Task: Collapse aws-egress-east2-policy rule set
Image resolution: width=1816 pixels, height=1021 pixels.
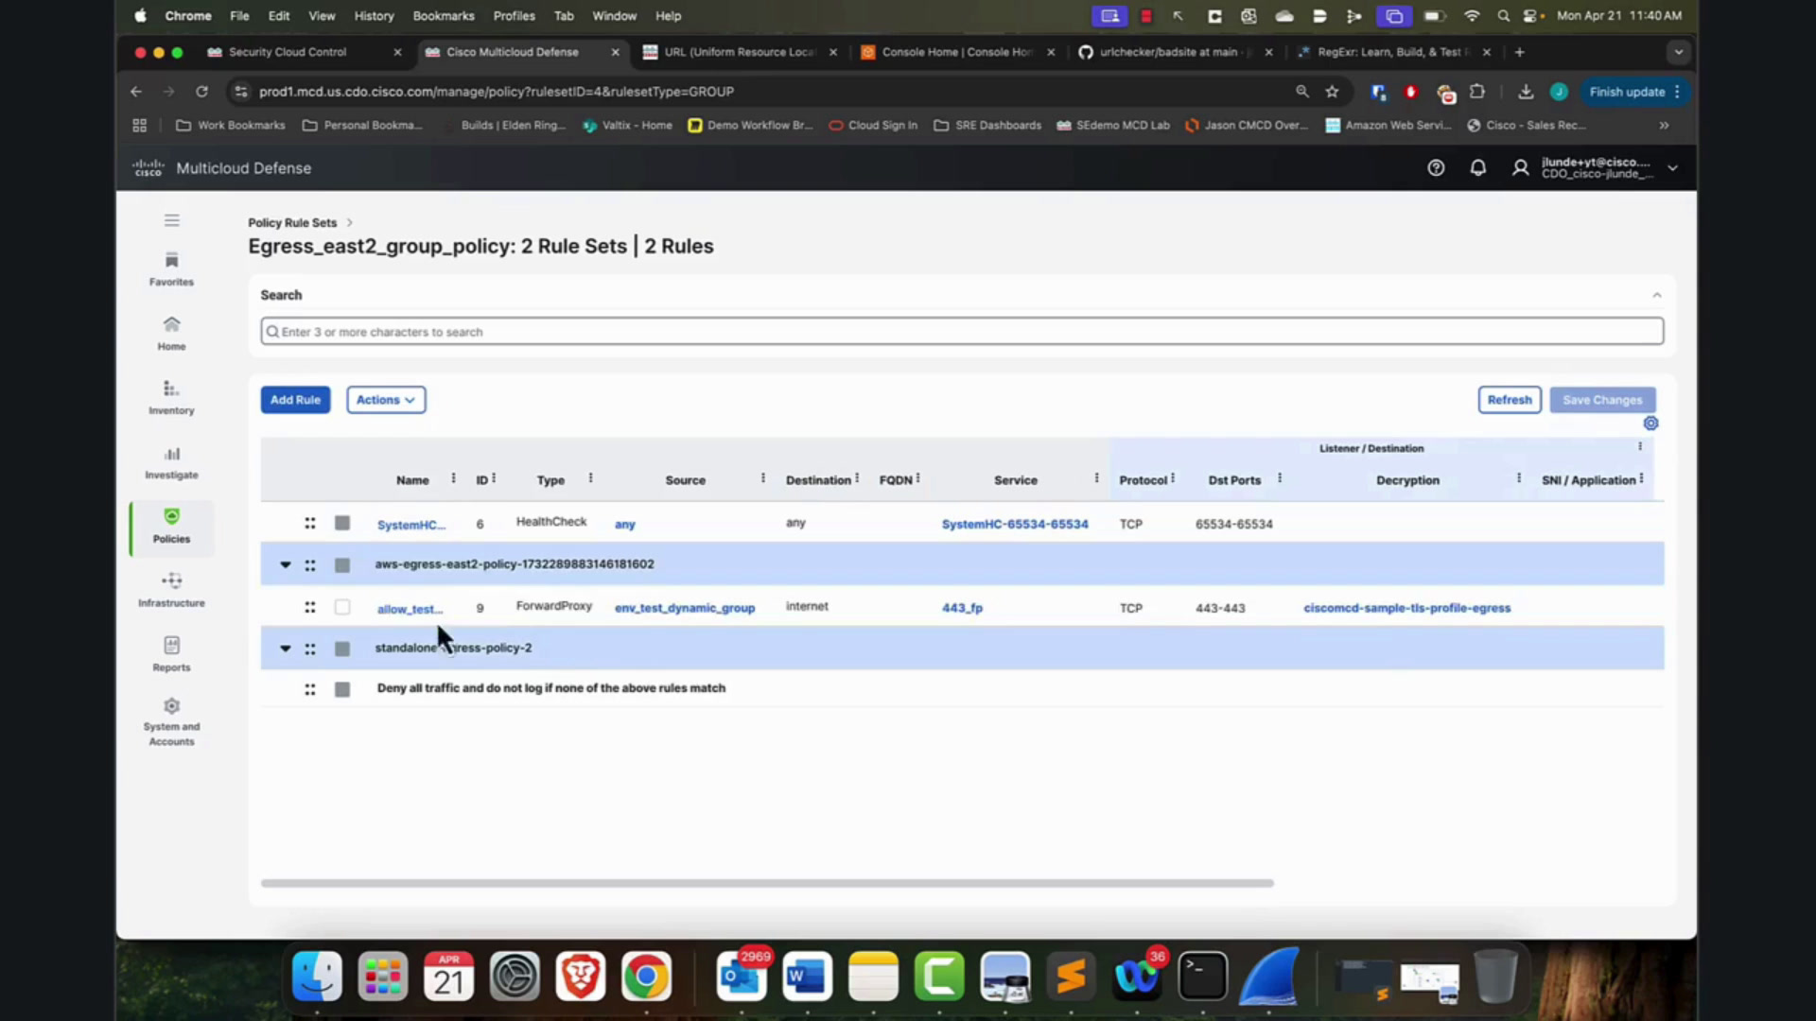Action: pos(285,565)
